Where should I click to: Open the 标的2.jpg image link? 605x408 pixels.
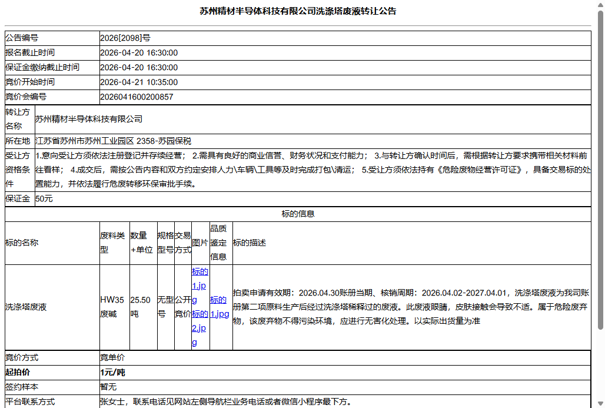point(200,328)
